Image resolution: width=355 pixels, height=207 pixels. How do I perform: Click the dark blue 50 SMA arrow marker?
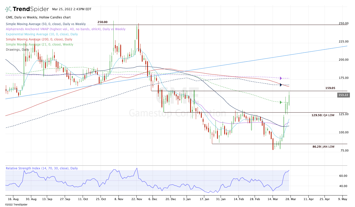281,85
